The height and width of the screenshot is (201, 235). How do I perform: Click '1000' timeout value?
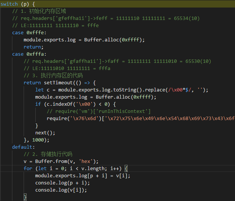click(38, 140)
